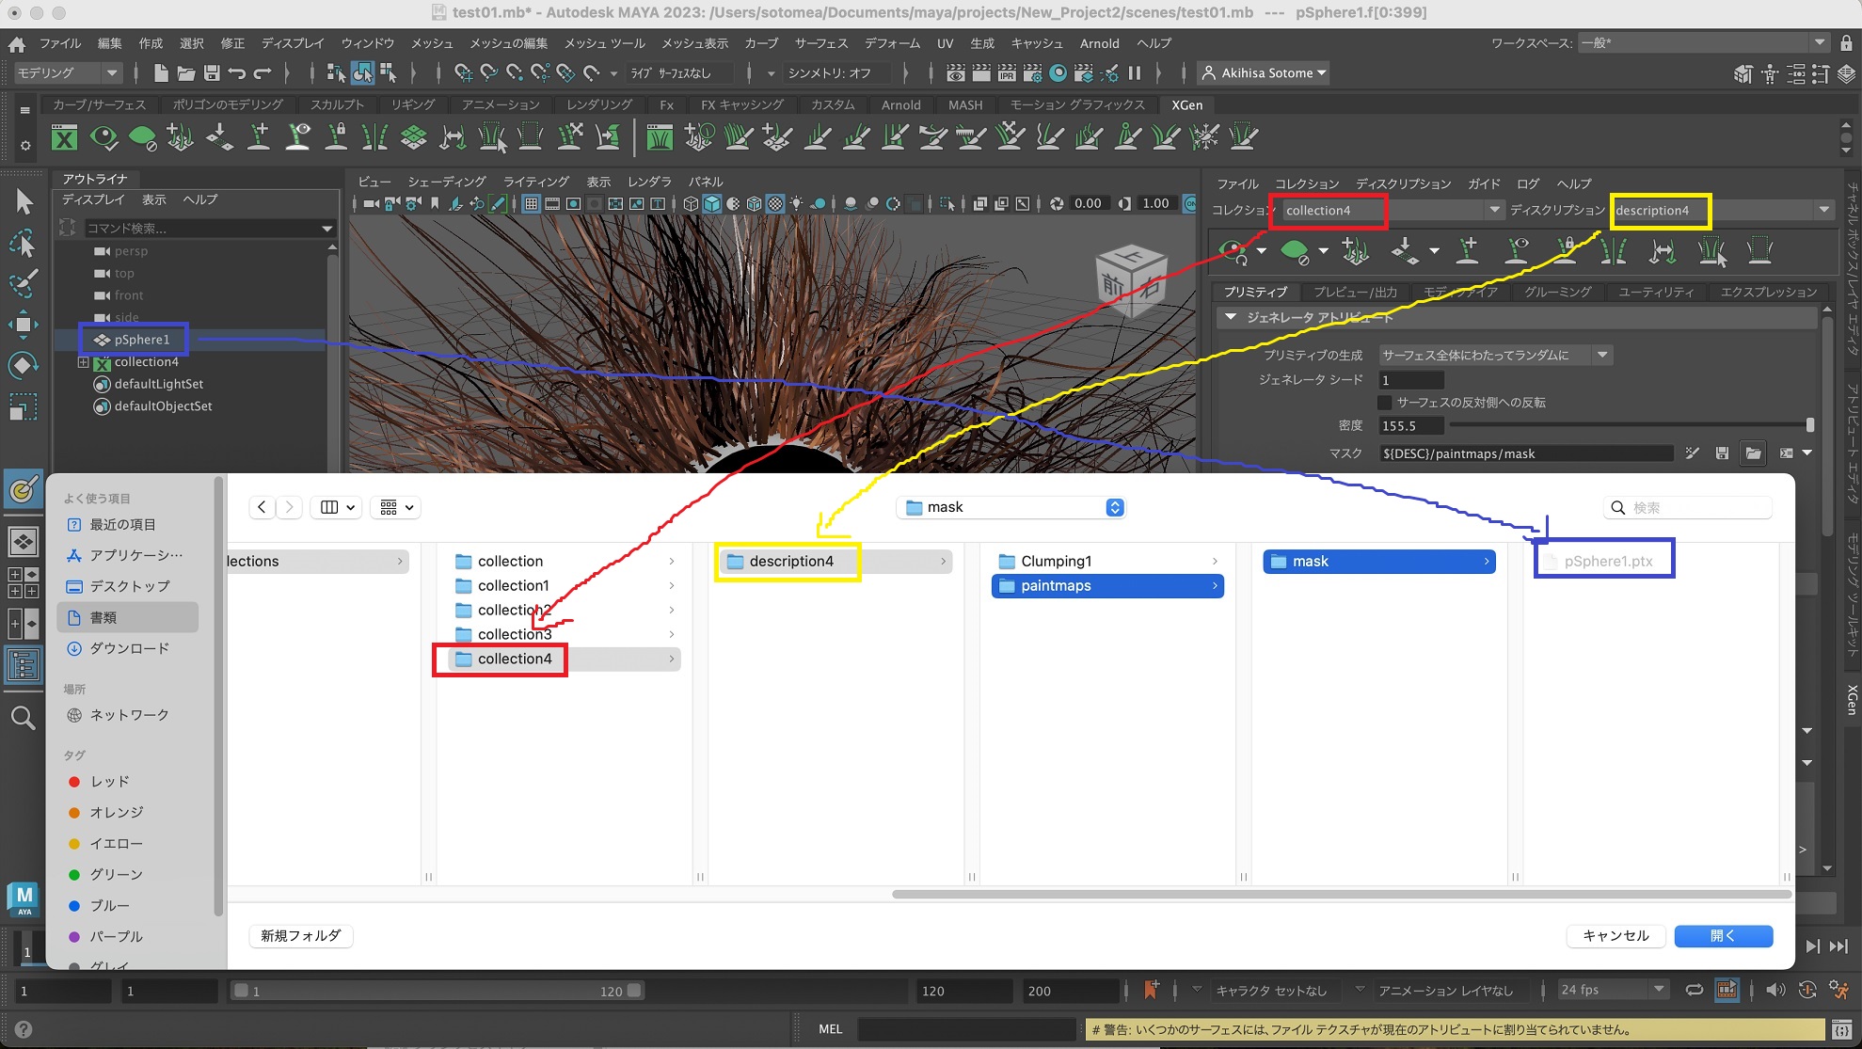This screenshot has width=1862, height=1049.
Task: Click the Cancel button in file dialog
Action: tap(1615, 935)
